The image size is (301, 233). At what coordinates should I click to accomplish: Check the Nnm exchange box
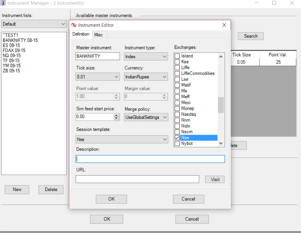(x=177, y=120)
